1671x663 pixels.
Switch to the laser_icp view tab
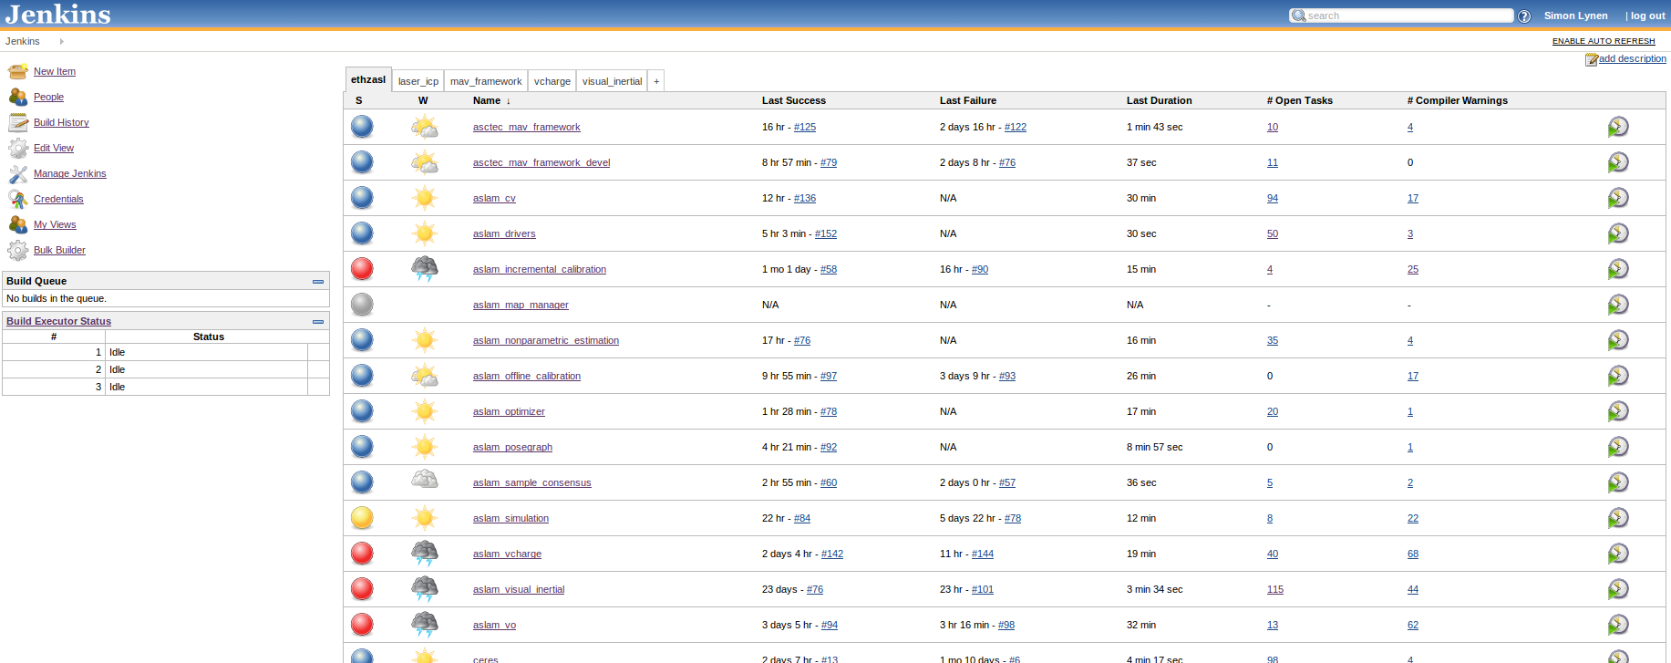[x=418, y=81]
